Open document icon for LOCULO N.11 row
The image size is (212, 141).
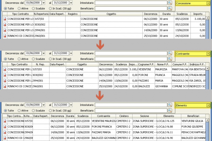click(x=5, y=132)
